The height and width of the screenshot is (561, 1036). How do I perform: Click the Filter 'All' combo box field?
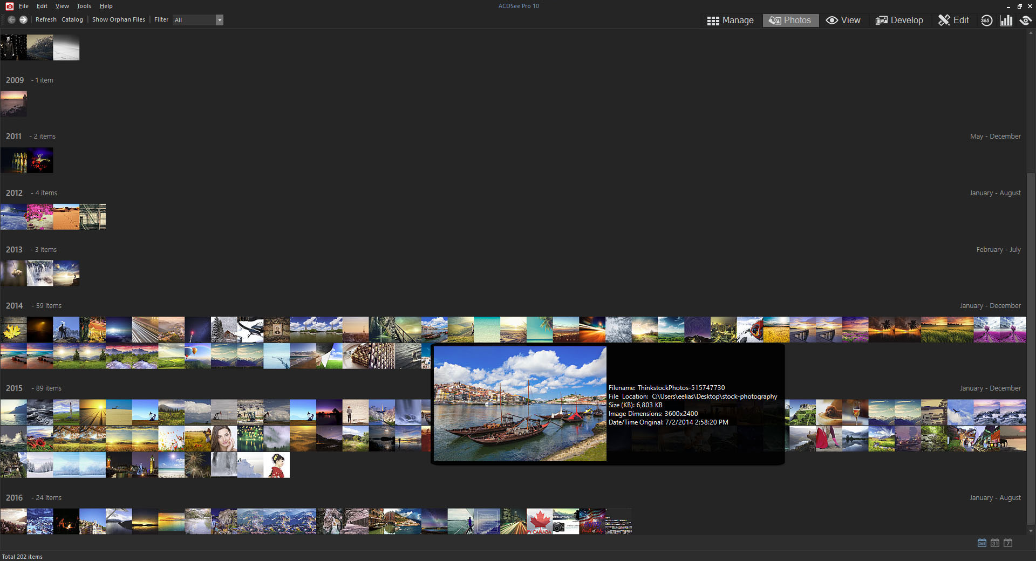194,20
